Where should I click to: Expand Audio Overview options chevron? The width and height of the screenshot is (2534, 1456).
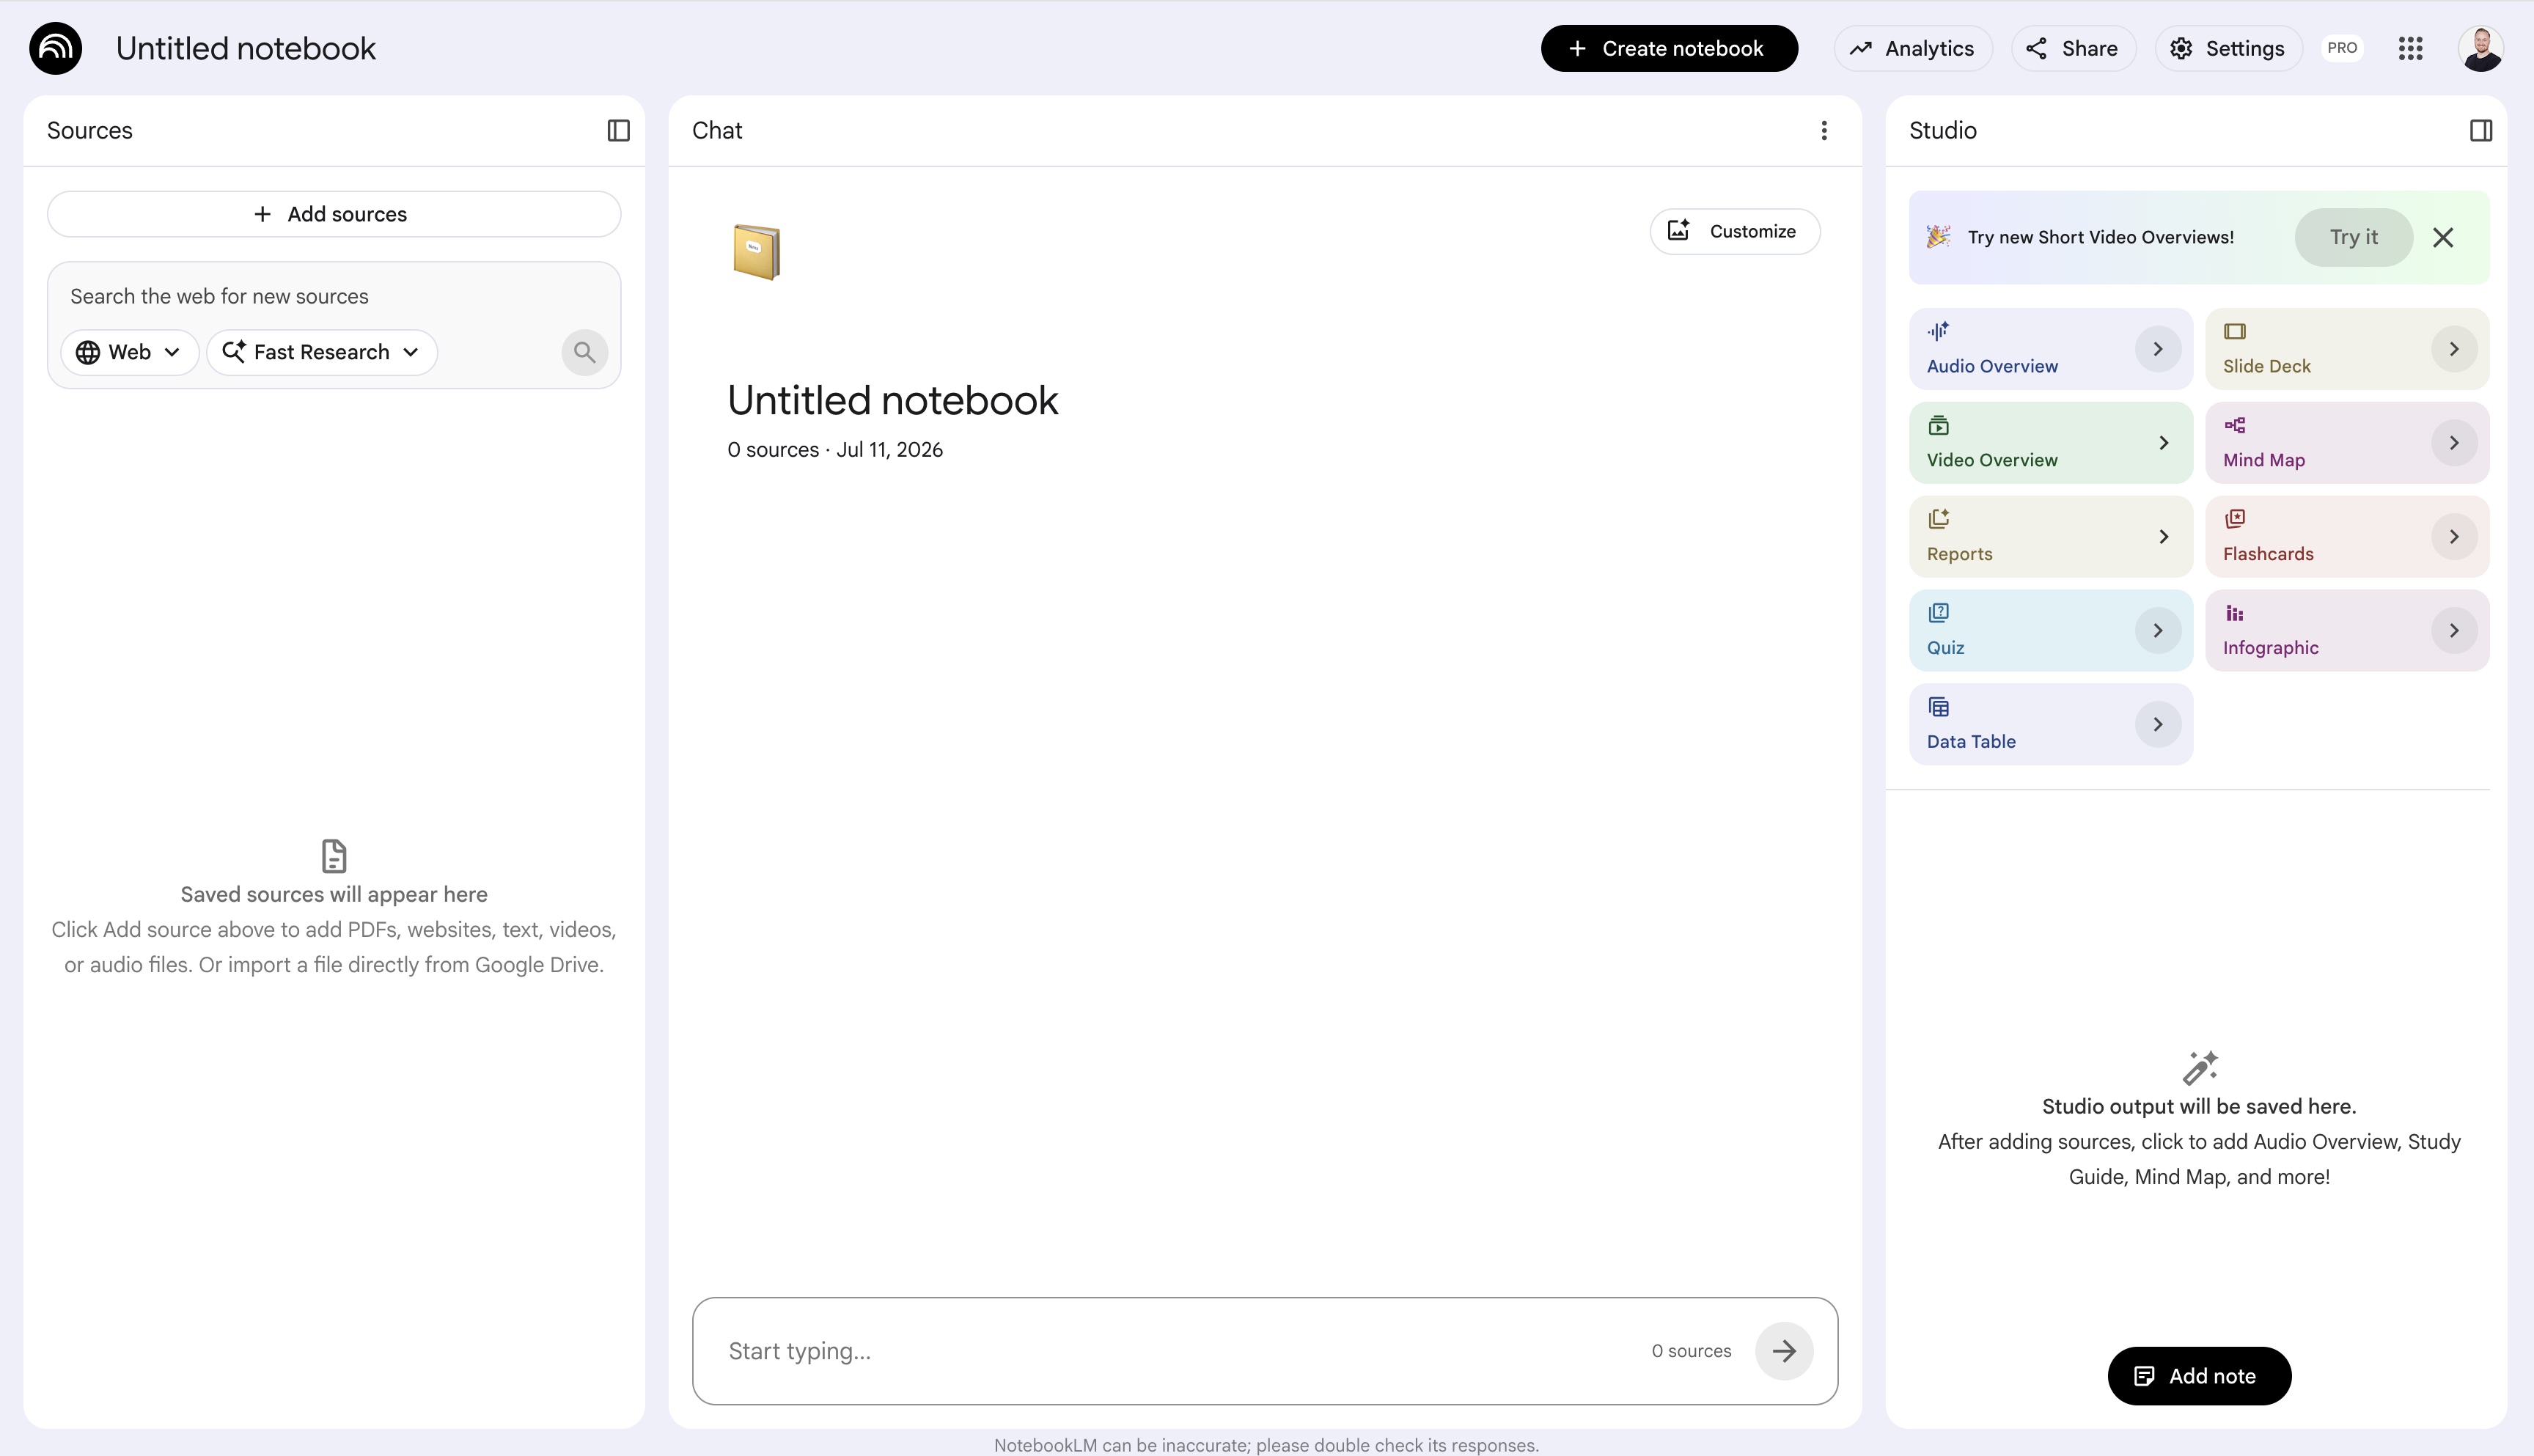pyautogui.click(x=2157, y=349)
